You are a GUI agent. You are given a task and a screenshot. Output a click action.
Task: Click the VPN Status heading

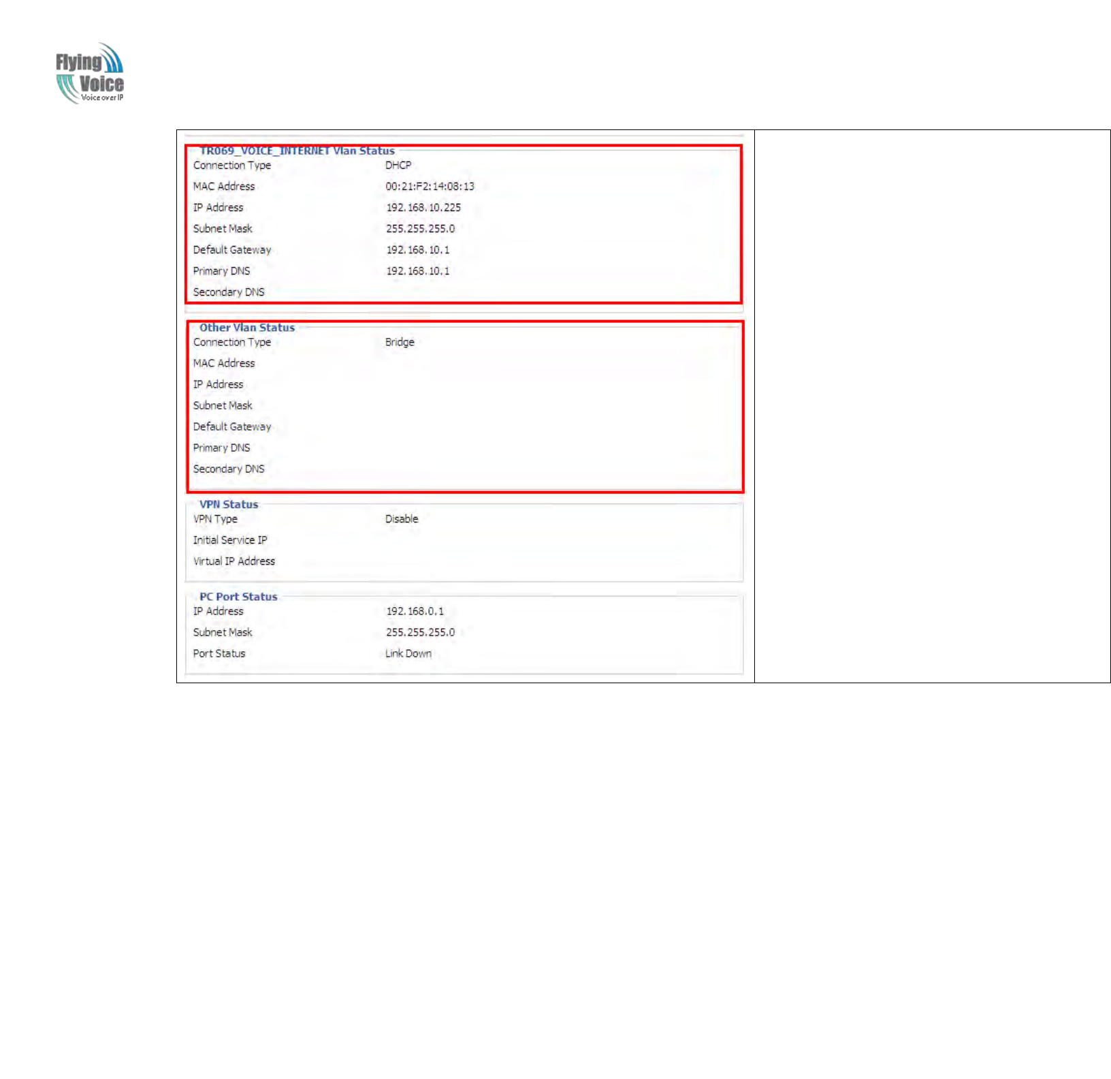[x=229, y=505]
